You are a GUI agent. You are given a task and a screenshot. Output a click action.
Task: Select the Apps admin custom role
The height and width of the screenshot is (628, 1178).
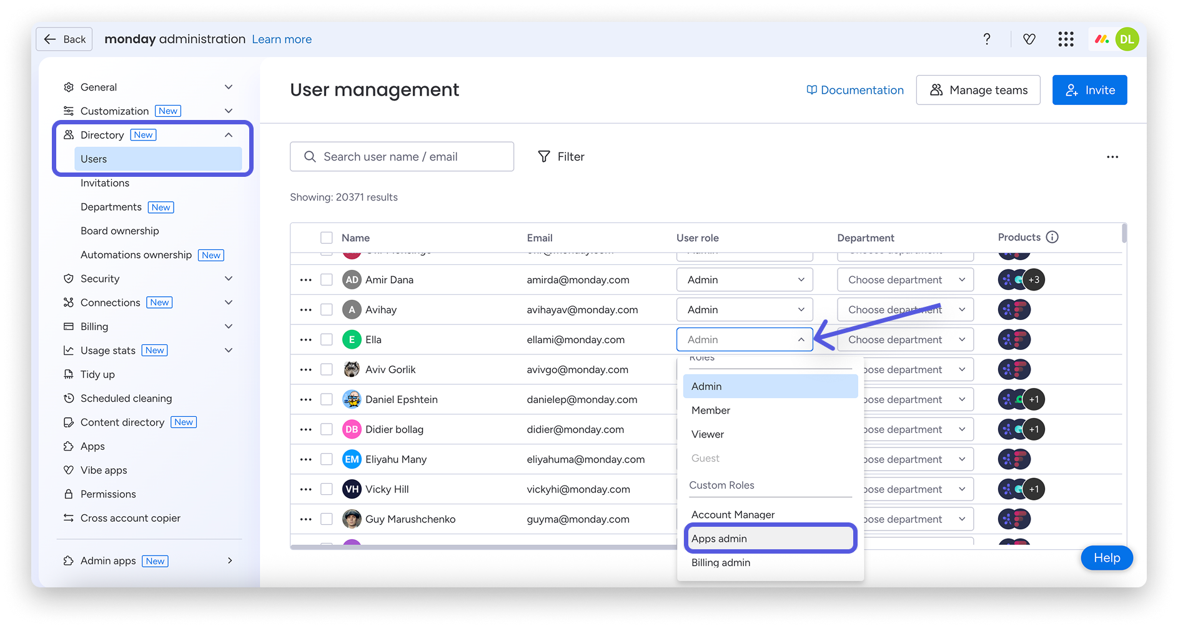click(770, 539)
